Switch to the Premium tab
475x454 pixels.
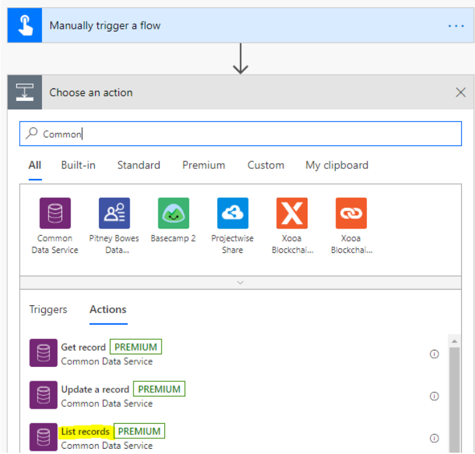point(203,165)
